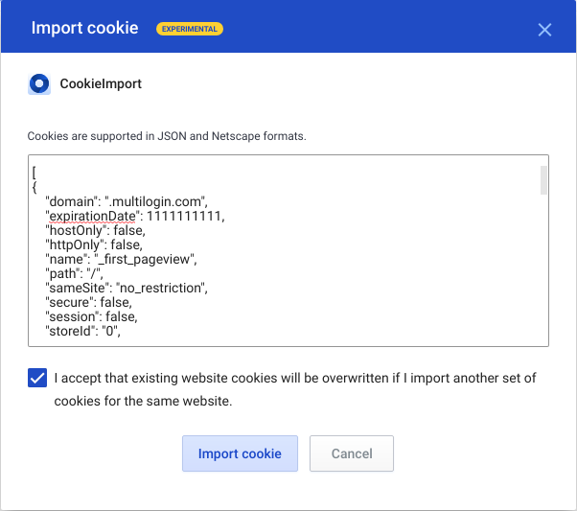The width and height of the screenshot is (577, 511).
Task: Click the Import cookie dialog title
Action: click(84, 28)
